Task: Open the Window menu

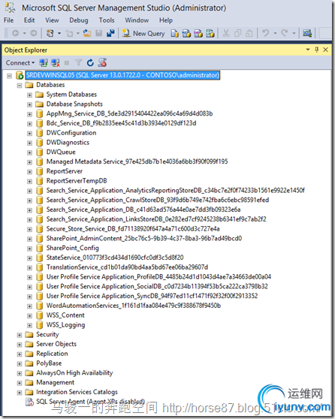Action: pyautogui.click(x=137, y=20)
